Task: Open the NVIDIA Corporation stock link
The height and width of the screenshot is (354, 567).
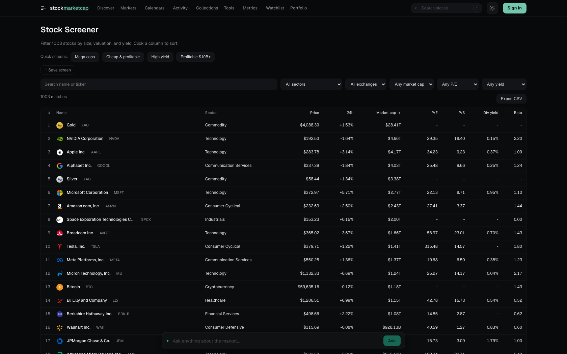Action: [85, 139]
